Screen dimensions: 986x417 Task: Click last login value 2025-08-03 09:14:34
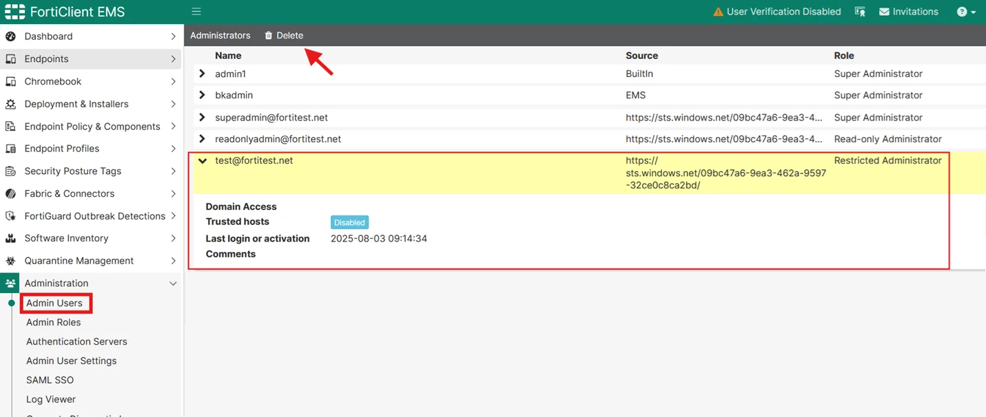pos(379,239)
